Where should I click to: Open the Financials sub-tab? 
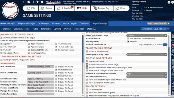(46, 29)
